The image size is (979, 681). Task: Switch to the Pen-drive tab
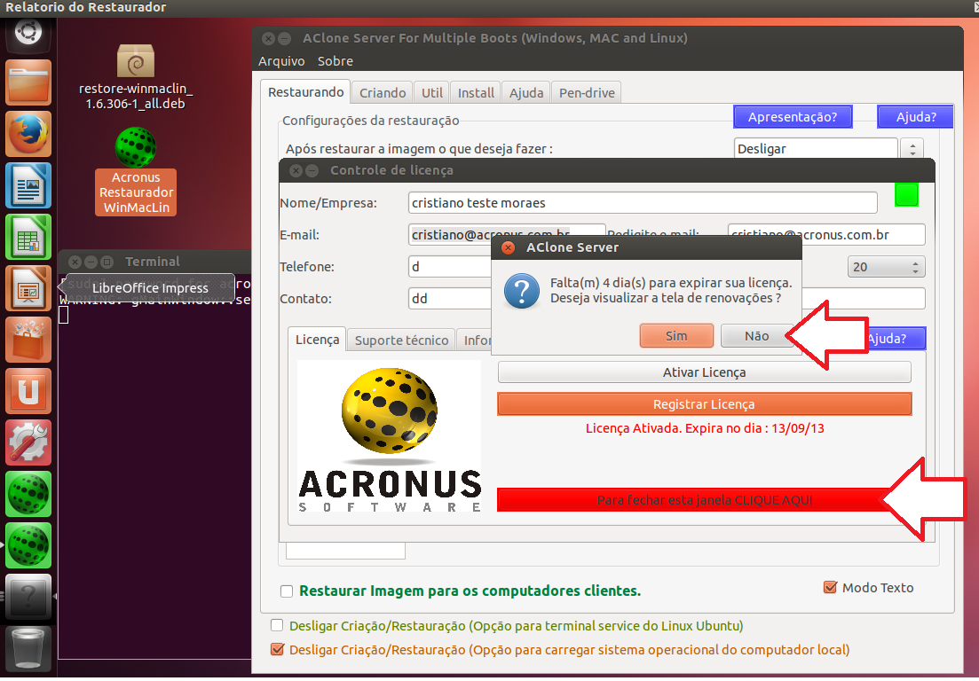pyautogui.click(x=587, y=93)
